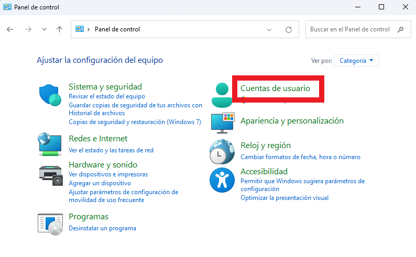Open Sistema y seguridad category
The width and height of the screenshot is (416, 257).
pyautogui.click(x=105, y=87)
